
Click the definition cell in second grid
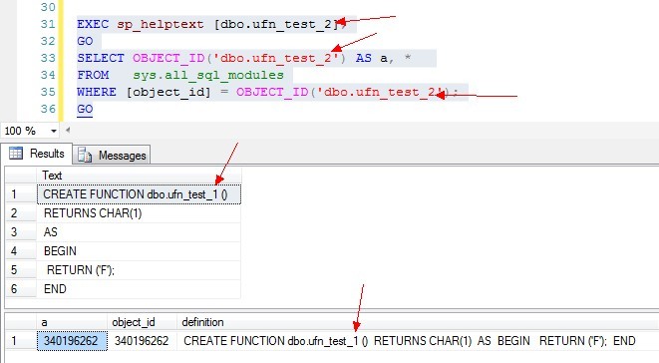tap(410, 341)
